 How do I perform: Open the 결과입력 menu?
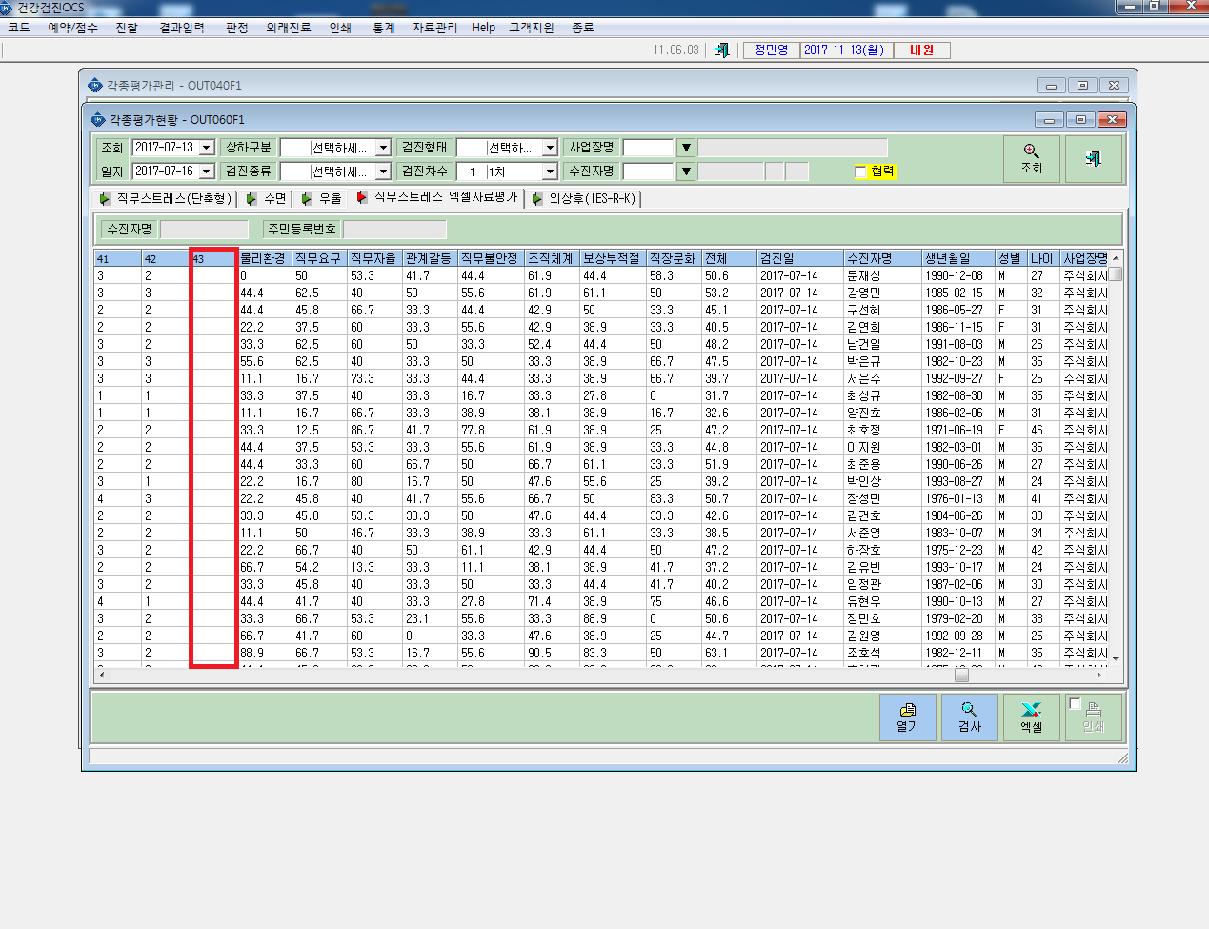(181, 28)
